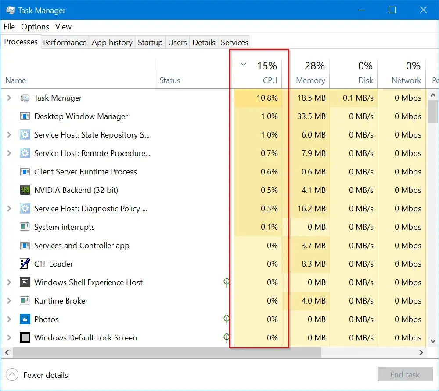439x391 pixels.
Task: Click the Fewer details label
Action: (x=46, y=375)
